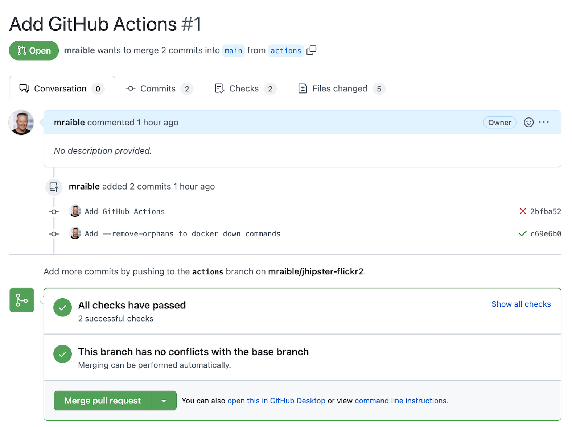Click the avatar on the remove-orphans commit
Image resolution: width=572 pixels, height=427 pixels.
[75, 233]
